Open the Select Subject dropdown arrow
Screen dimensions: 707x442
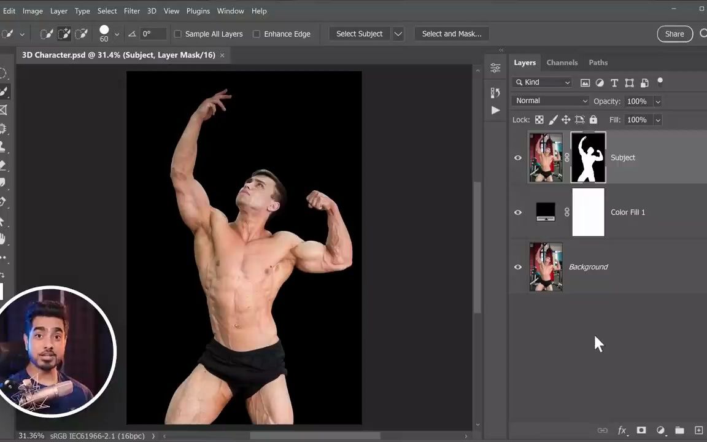398,34
